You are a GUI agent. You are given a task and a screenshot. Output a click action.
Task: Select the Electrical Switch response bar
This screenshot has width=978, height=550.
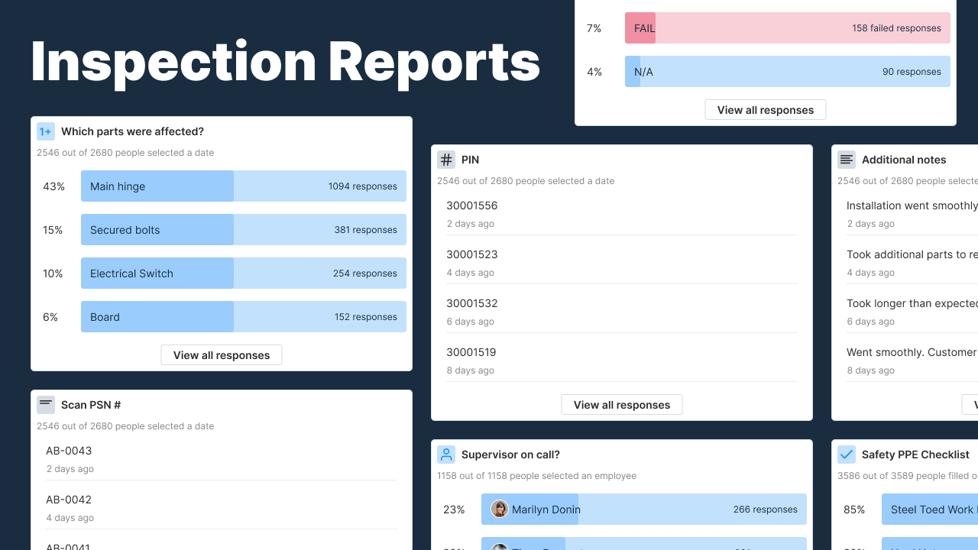pyautogui.click(x=243, y=273)
